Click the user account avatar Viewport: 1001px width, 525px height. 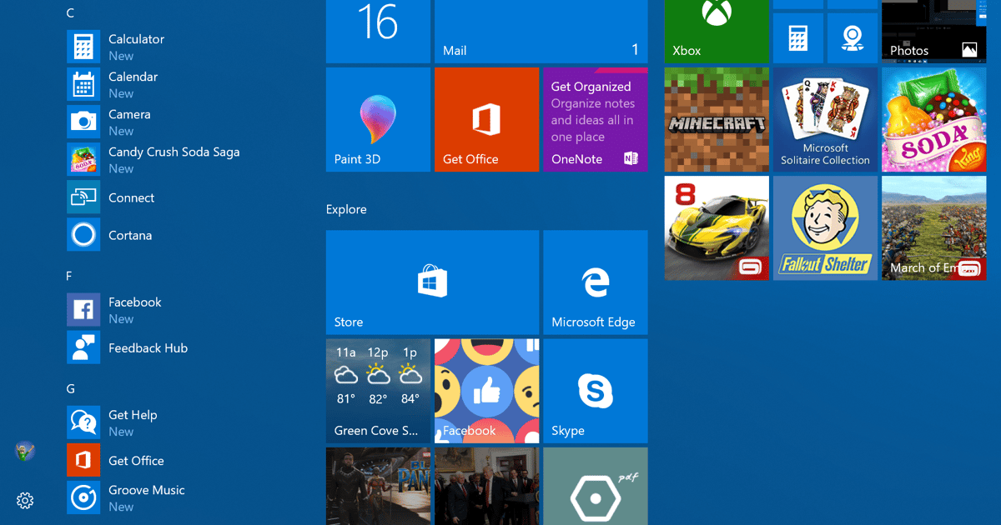click(24, 451)
